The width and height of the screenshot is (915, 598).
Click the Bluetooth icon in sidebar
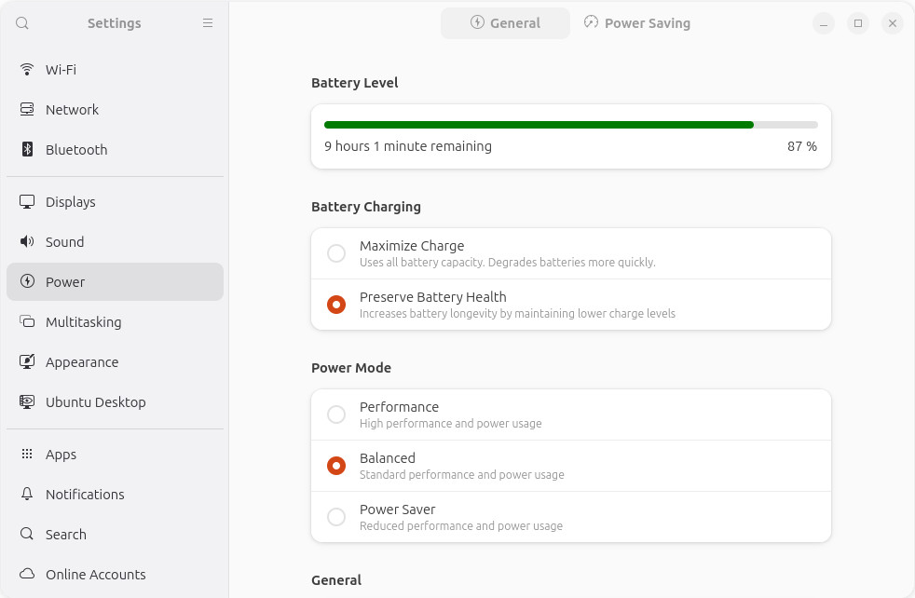(27, 149)
